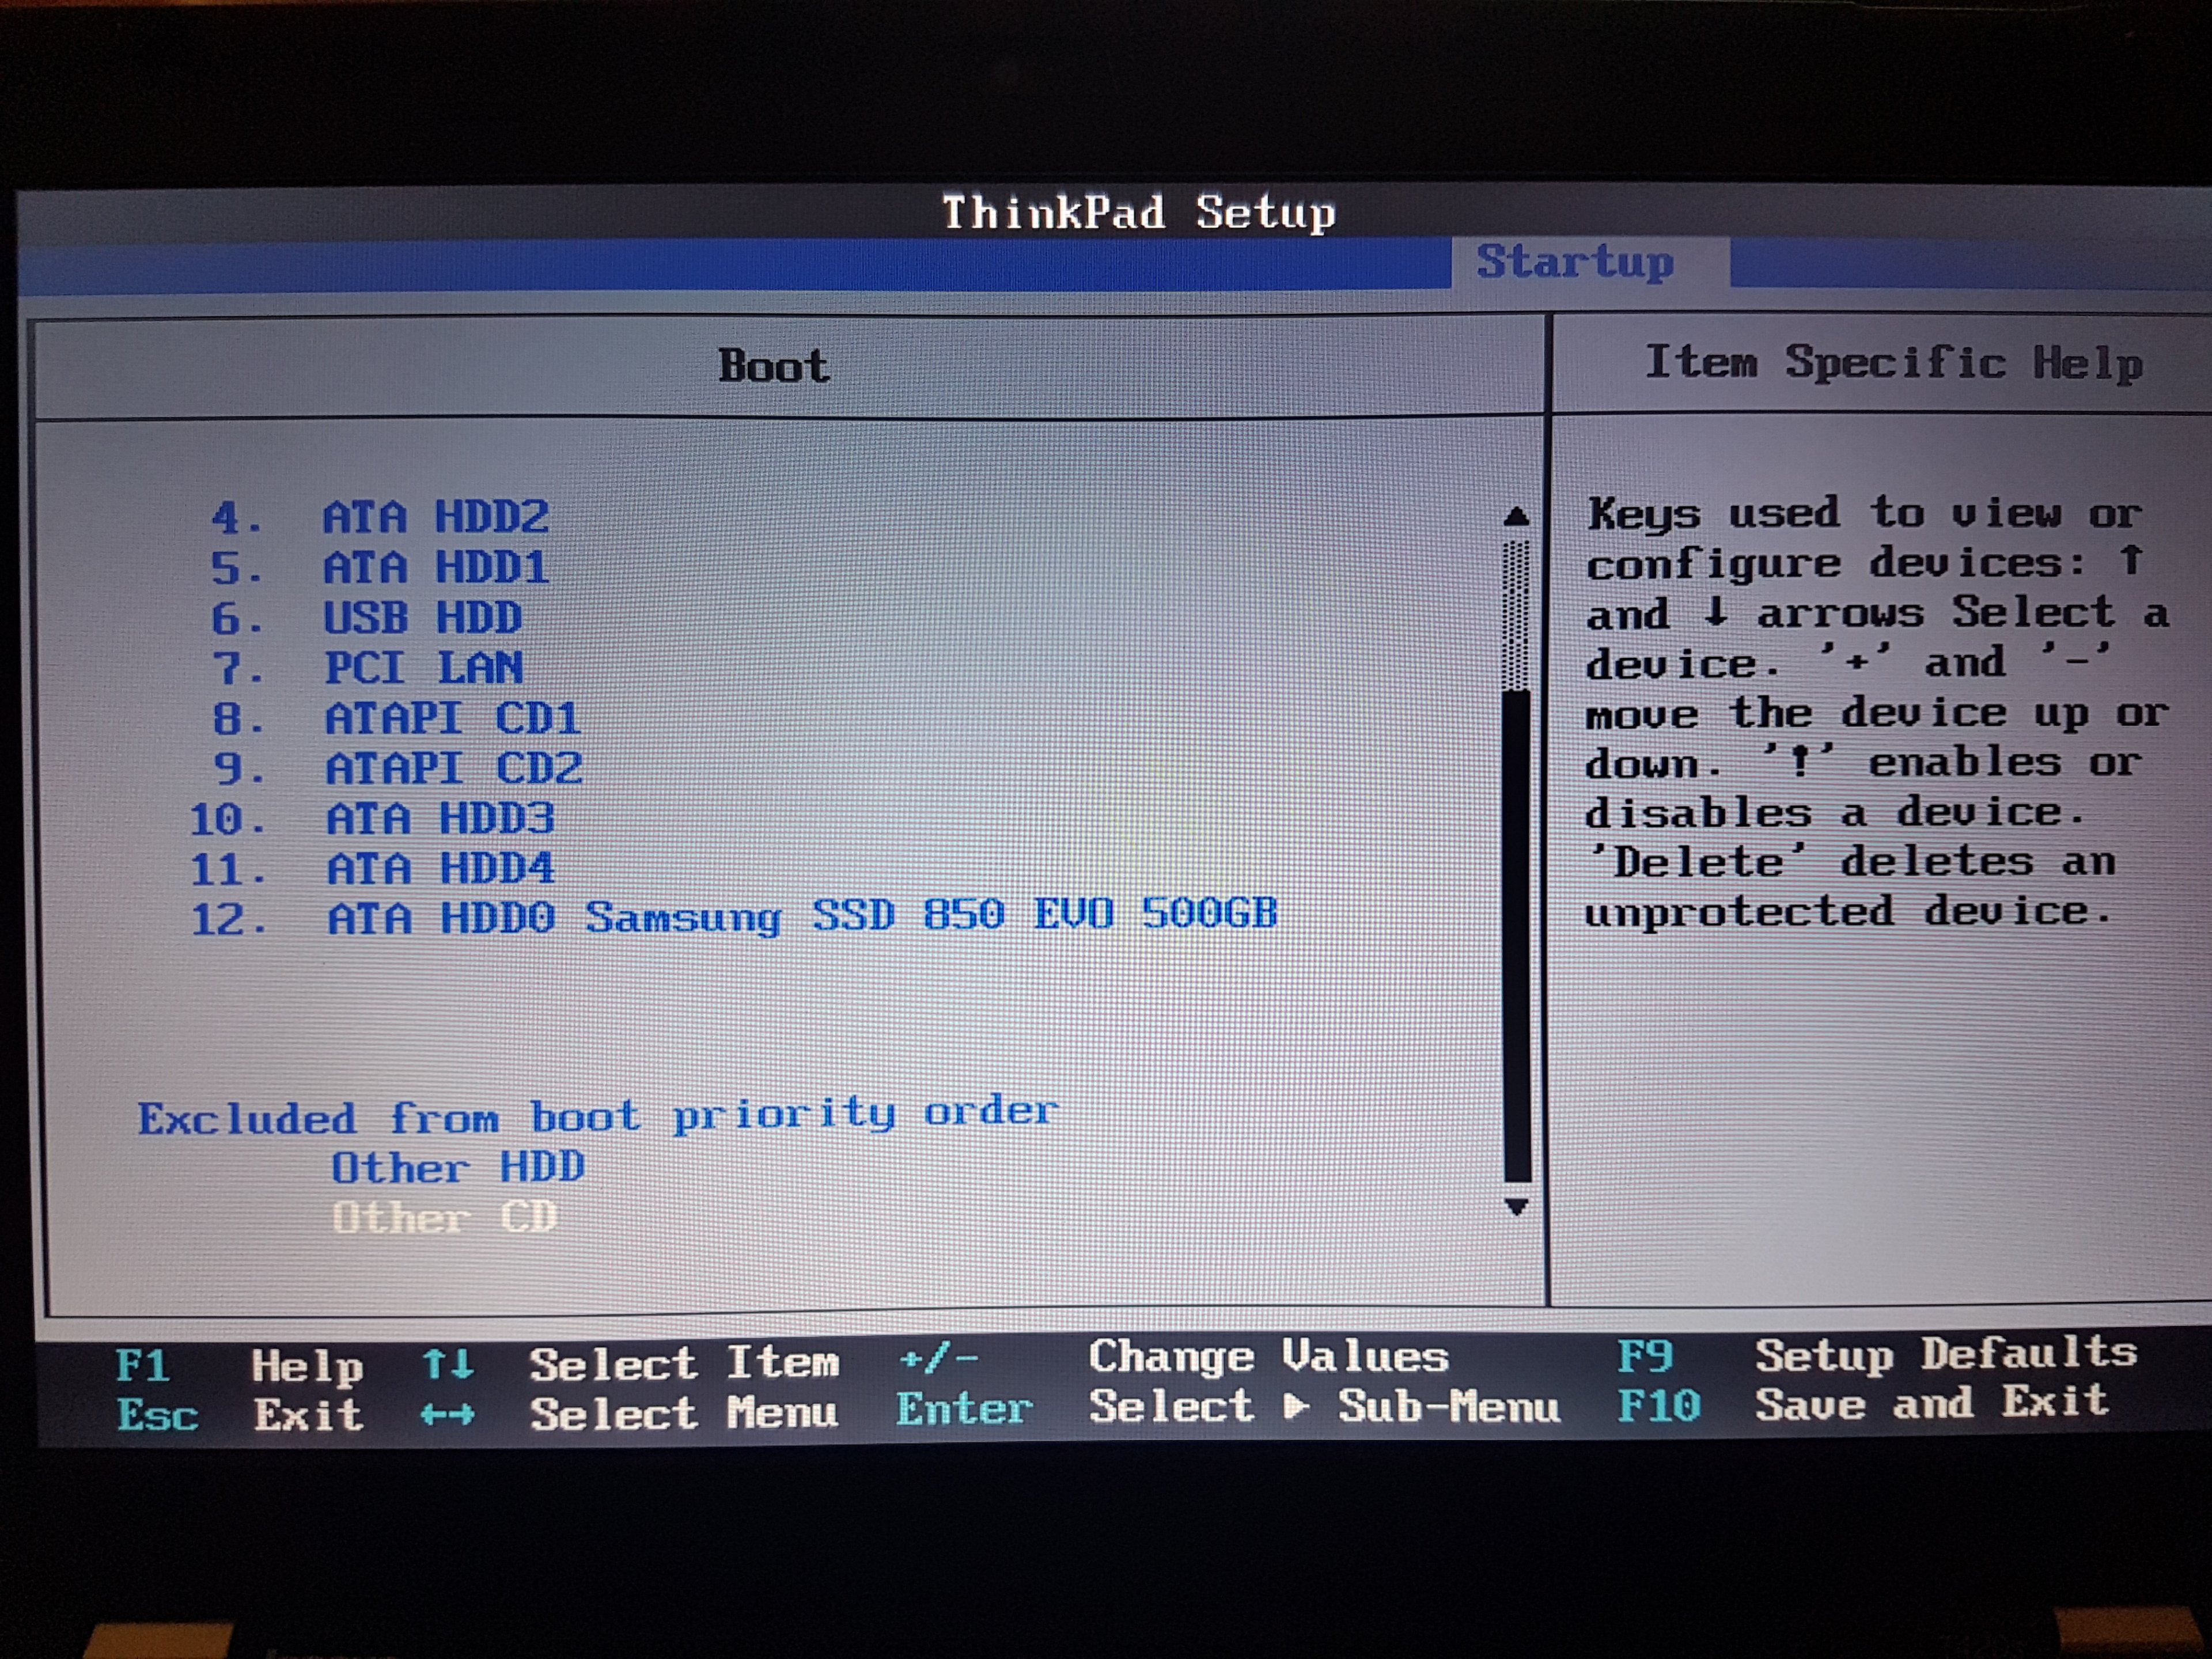Select excluded Other HDD item

click(x=457, y=1167)
